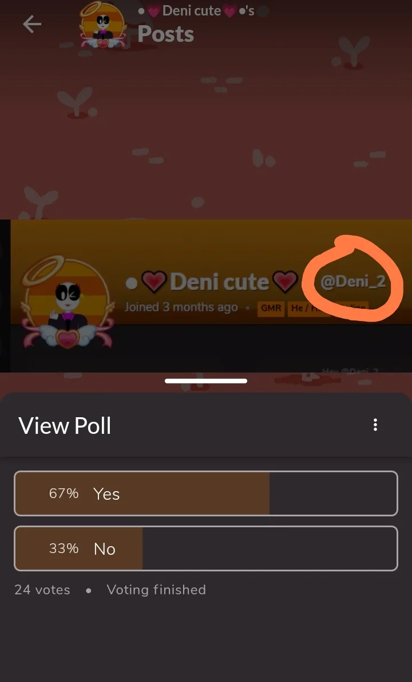This screenshot has width=412, height=682.
Task: Tap the back arrow icon
Action: (31, 24)
